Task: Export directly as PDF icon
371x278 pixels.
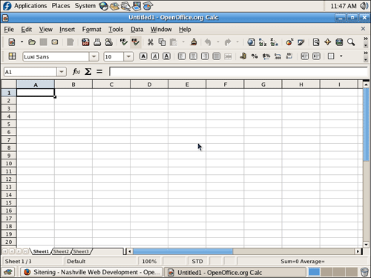Action: 85,42
